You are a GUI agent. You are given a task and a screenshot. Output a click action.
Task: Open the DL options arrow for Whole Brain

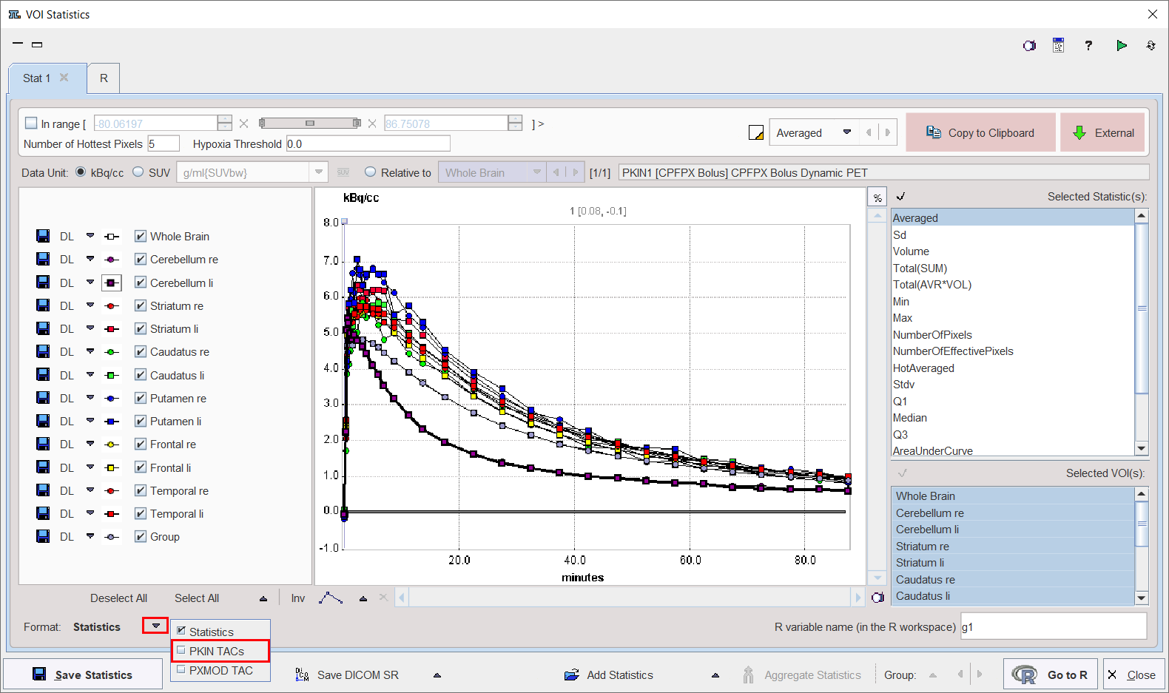tap(90, 236)
